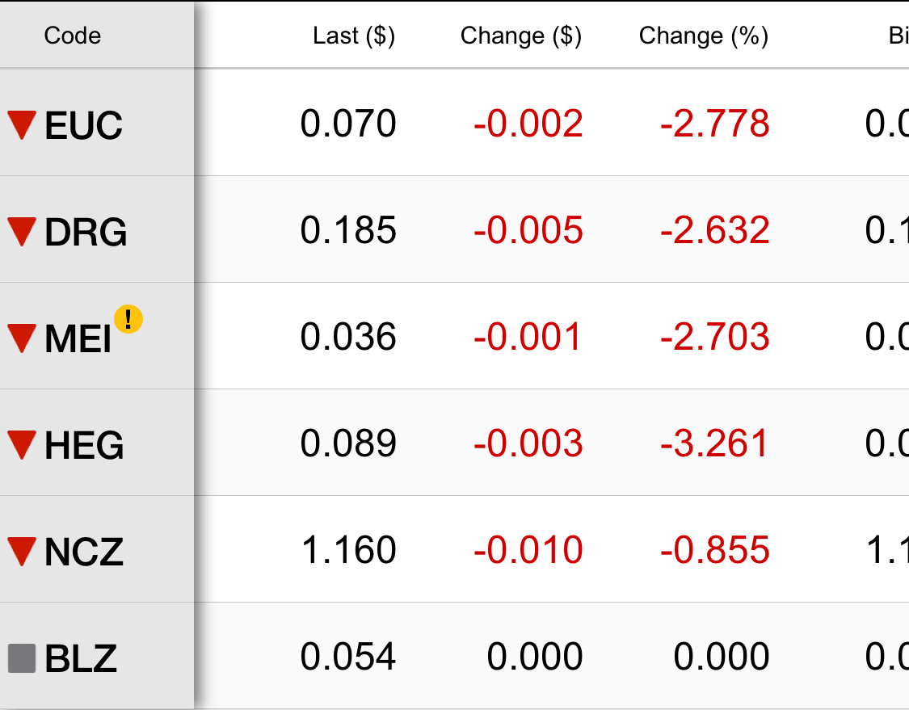Screen dimensions: 909x710
Task: Select the NCZ last price 1.160
Action: (x=349, y=550)
